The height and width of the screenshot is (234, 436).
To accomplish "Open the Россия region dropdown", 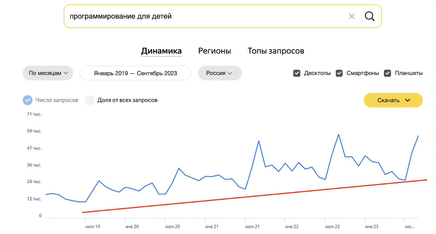I will click(220, 73).
